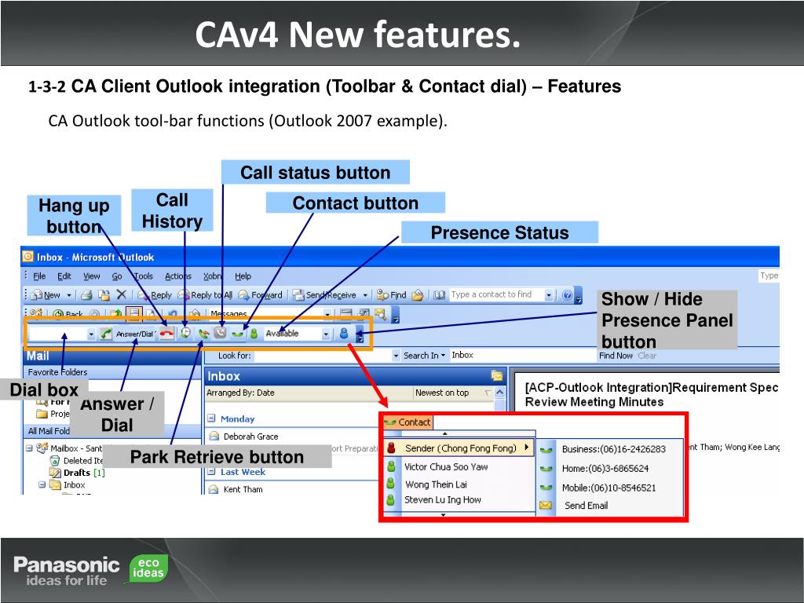Click the red Hang up phone icon
804x603 pixels.
point(166,334)
